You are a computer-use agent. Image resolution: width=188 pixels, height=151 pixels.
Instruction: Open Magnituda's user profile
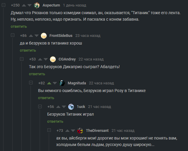click(76, 83)
